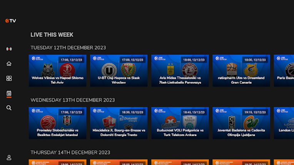Open Prometey Slobozhanske vs Besiktas Emlakjet game
This screenshot has width=294, height=165.
57,123
